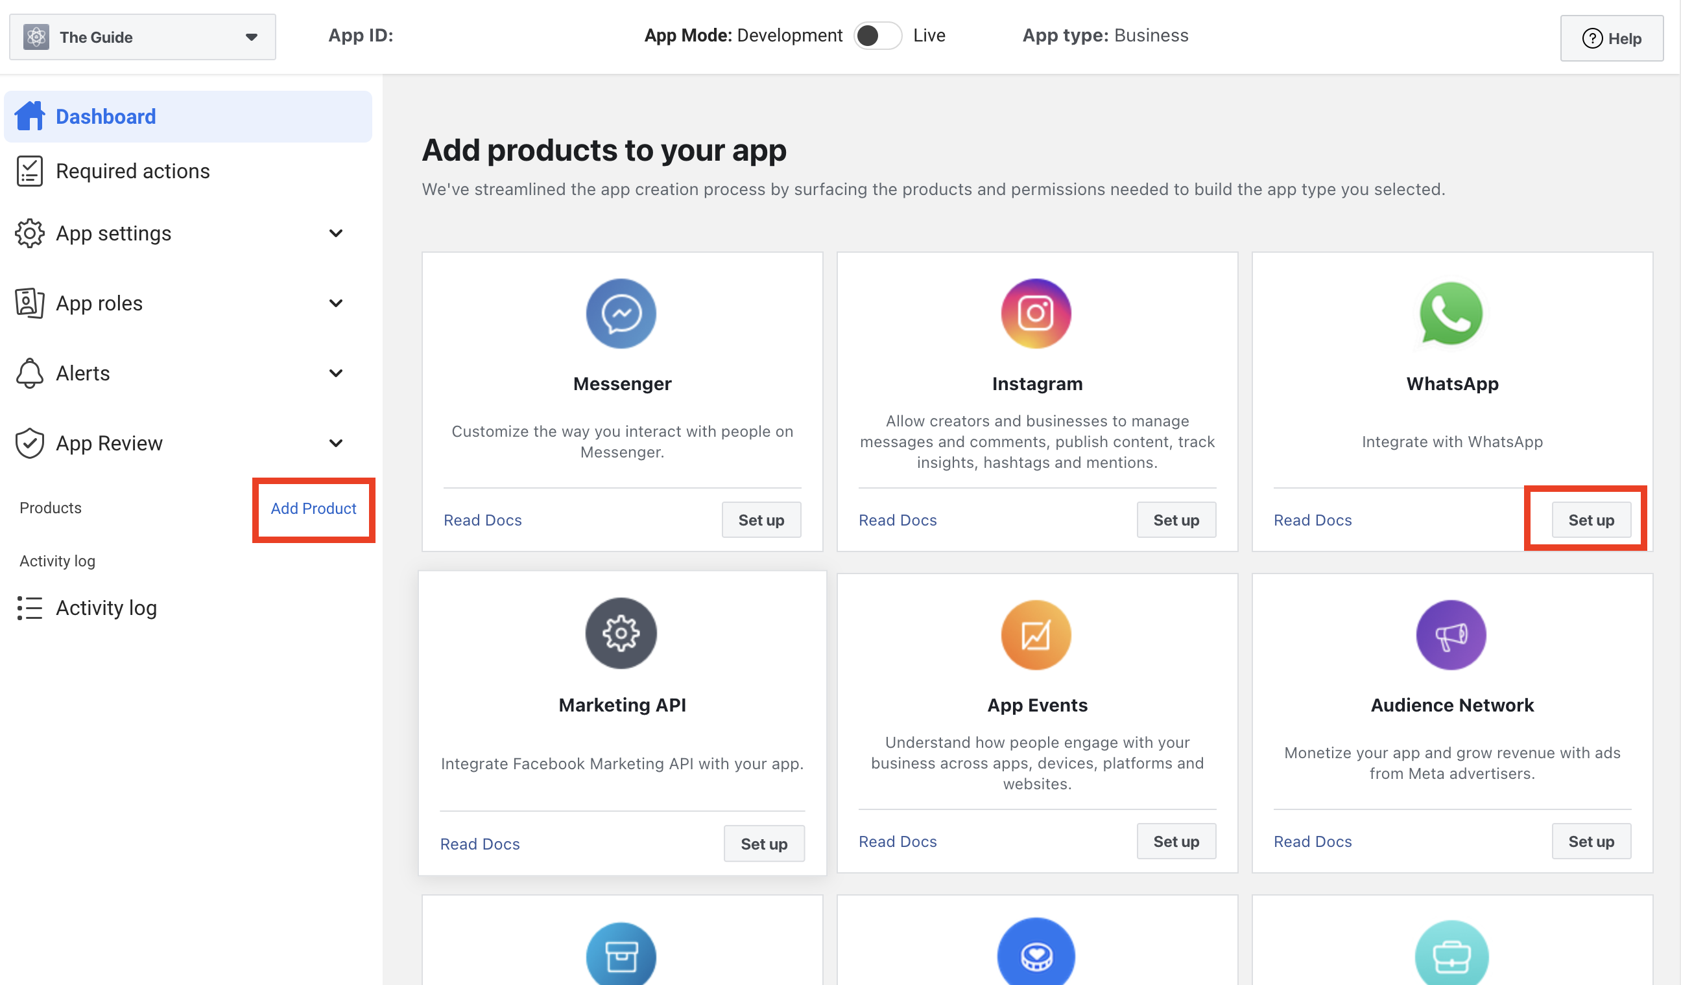This screenshot has width=1681, height=985.
Task: Select the App Review sidebar item
Action: coord(188,443)
